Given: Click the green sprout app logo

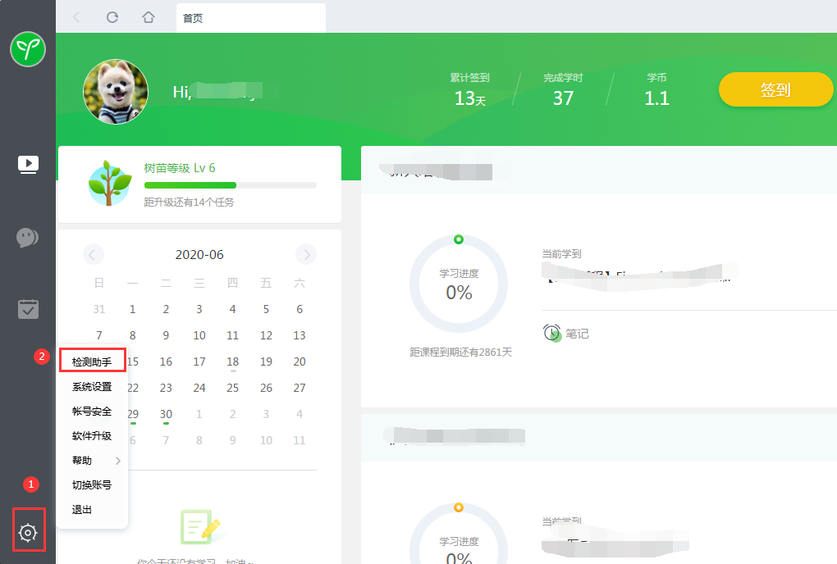Looking at the screenshot, I should click(x=28, y=50).
